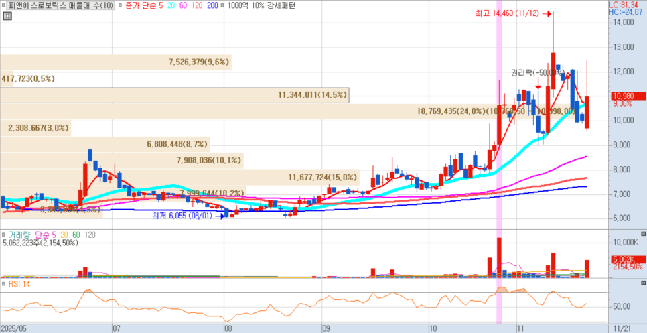Toggle the square marker before 1000억 10% 강세패턴
Image resolution: width=647 pixels, height=333 pixels.
[x=222, y=6]
